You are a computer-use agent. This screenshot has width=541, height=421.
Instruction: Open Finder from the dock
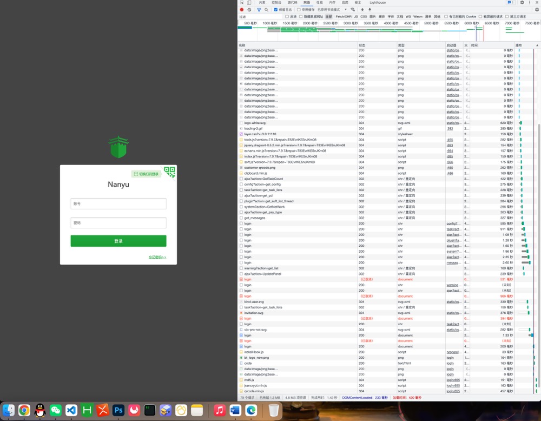(9, 410)
